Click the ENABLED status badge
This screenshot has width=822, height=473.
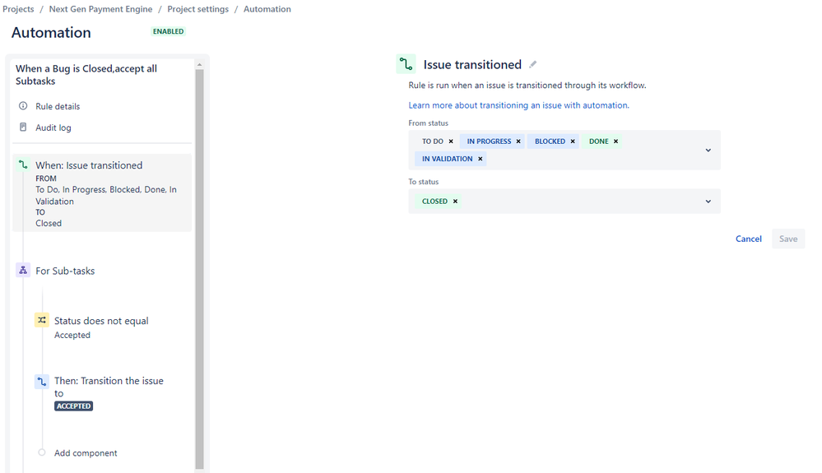point(169,31)
